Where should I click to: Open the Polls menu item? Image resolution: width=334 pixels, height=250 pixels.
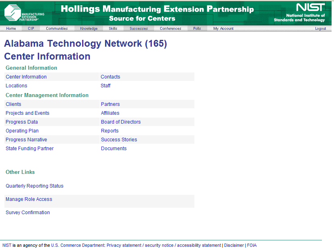pyautogui.click(x=197, y=28)
